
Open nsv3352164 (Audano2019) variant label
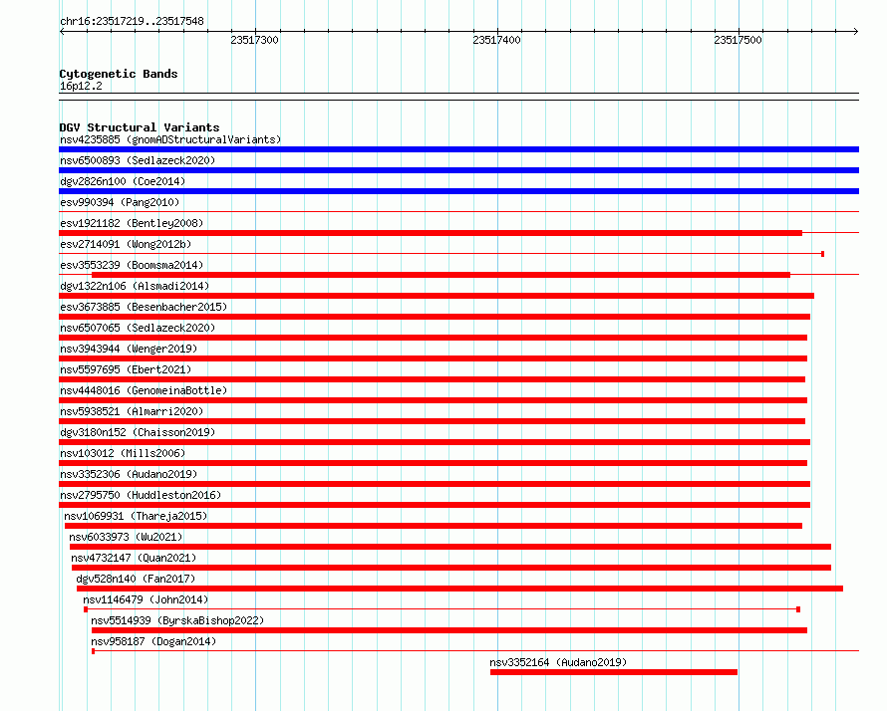[x=558, y=662]
